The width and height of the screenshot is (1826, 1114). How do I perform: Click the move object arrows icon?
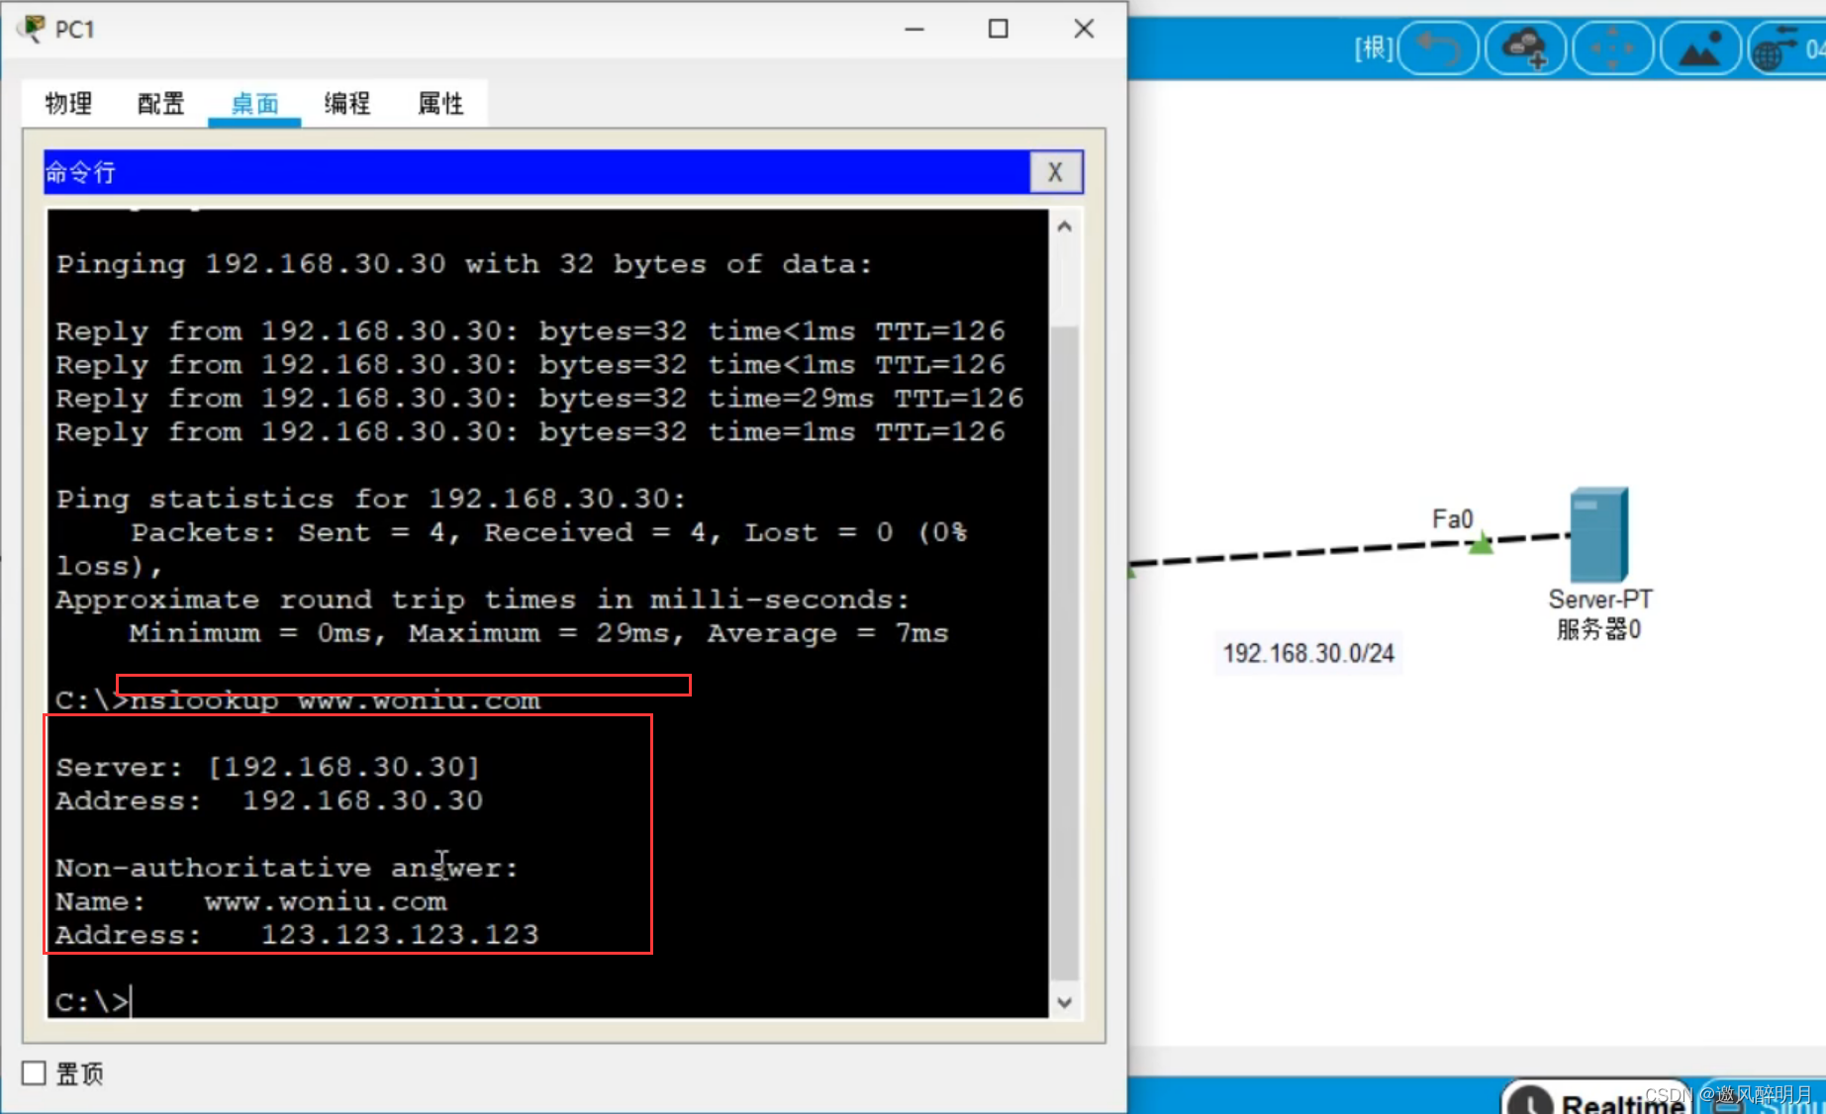(1613, 47)
